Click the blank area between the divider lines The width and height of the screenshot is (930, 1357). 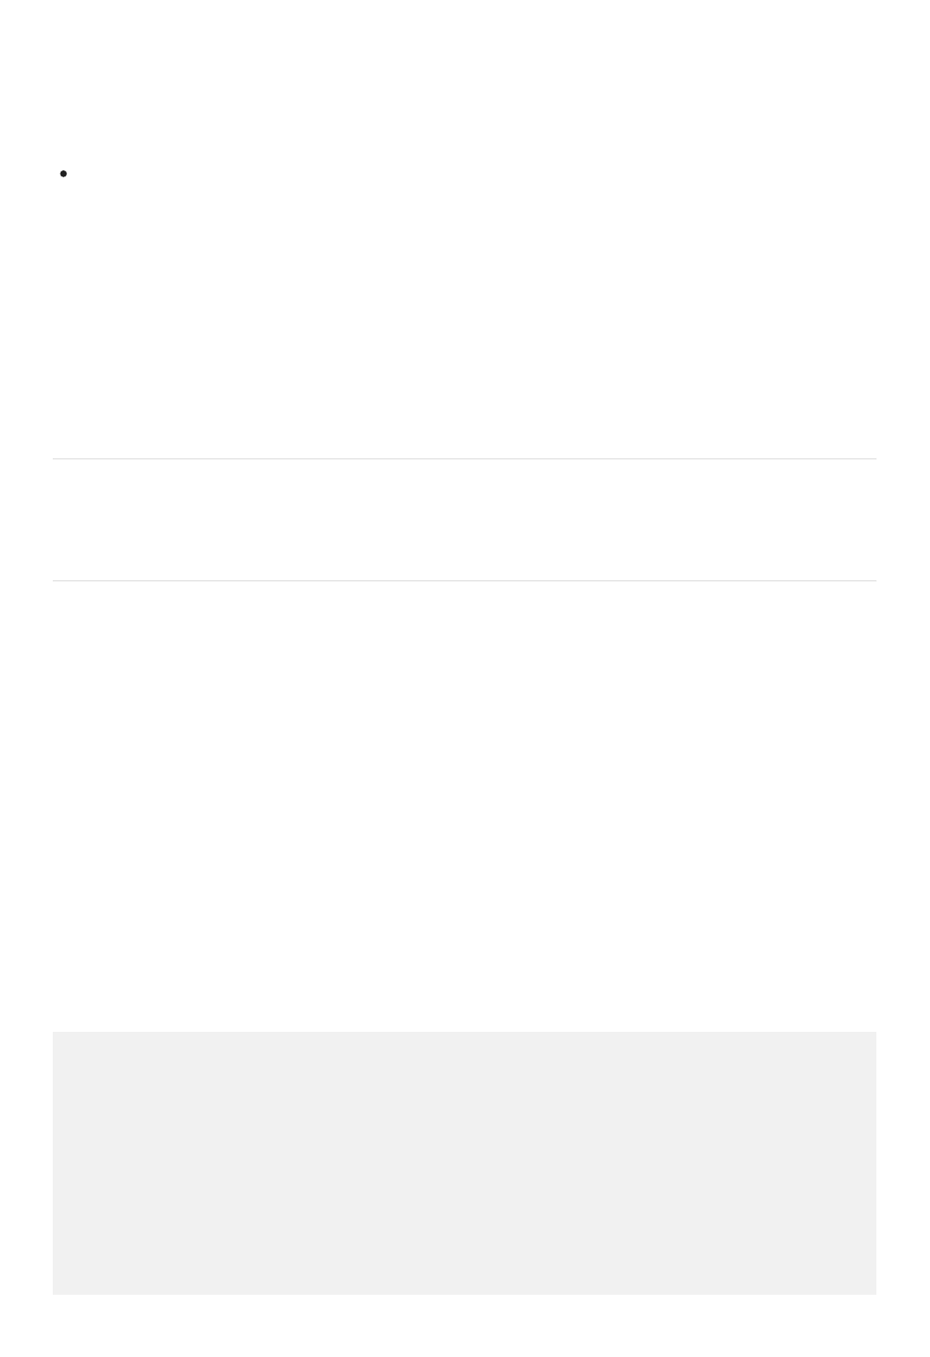pyautogui.click(x=465, y=520)
